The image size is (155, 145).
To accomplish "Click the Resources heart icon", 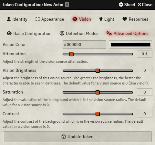I will coord(125,19).
